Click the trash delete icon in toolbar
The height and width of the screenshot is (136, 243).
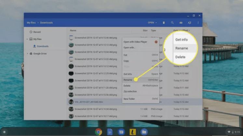click(164, 23)
